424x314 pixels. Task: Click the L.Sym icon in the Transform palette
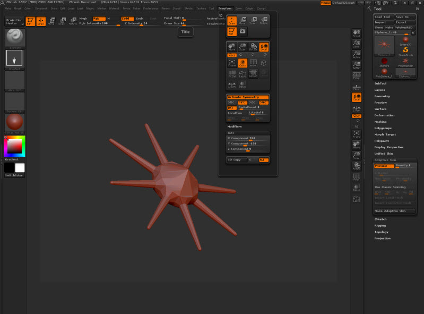coord(232,84)
